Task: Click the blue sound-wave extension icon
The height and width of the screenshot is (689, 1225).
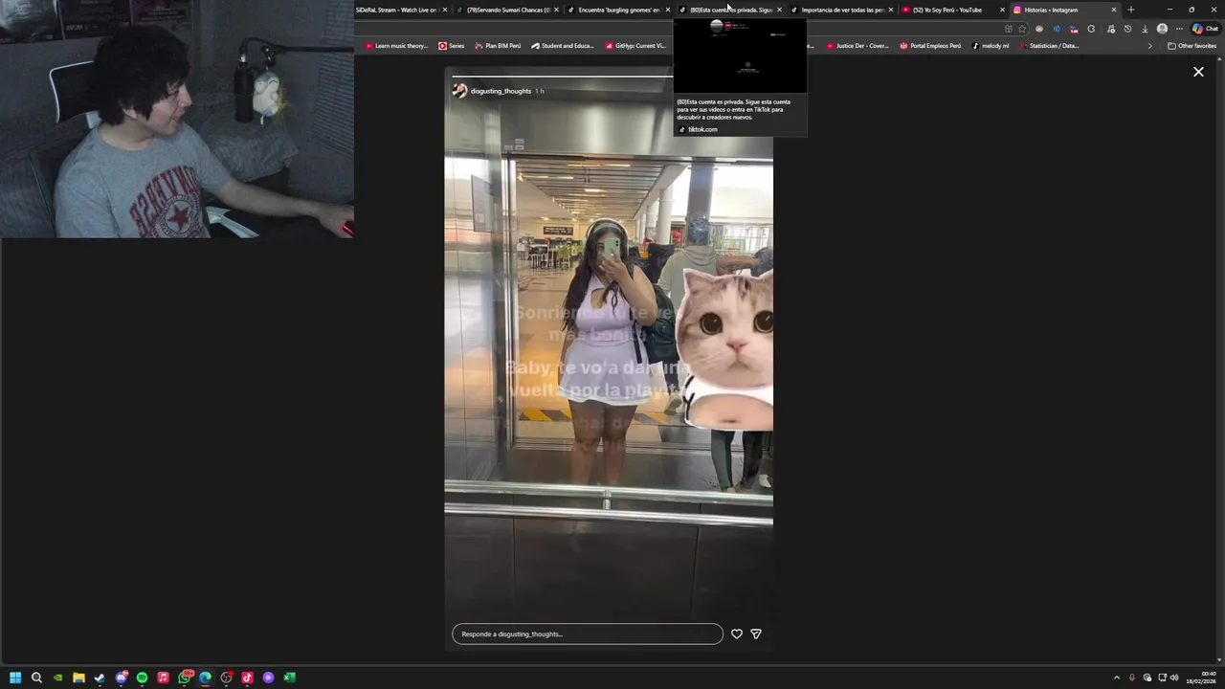Action: click(1057, 29)
